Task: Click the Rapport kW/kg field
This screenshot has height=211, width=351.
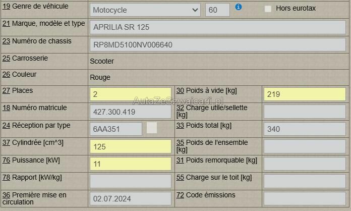Action: click(x=130, y=181)
